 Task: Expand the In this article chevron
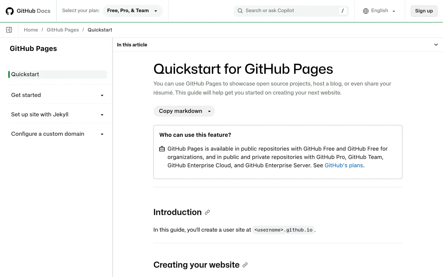[x=436, y=45]
